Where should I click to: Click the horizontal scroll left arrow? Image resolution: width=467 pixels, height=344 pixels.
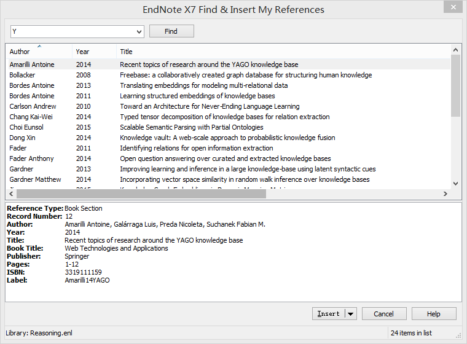[x=11, y=194]
